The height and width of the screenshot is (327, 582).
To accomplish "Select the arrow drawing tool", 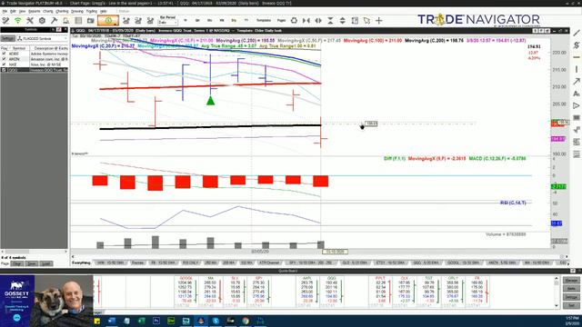I will (x=577, y=82).
